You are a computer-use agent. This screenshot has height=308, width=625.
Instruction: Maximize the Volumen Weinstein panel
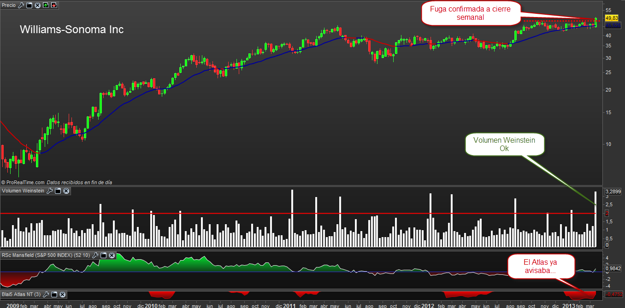[58, 191]
